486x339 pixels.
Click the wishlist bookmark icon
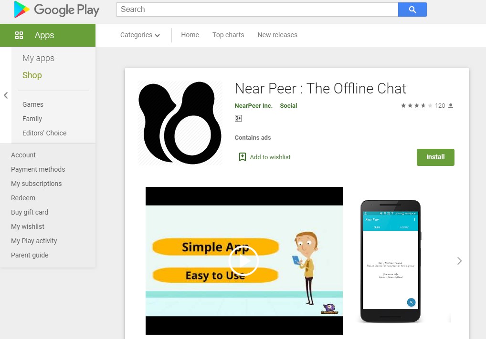243,157
